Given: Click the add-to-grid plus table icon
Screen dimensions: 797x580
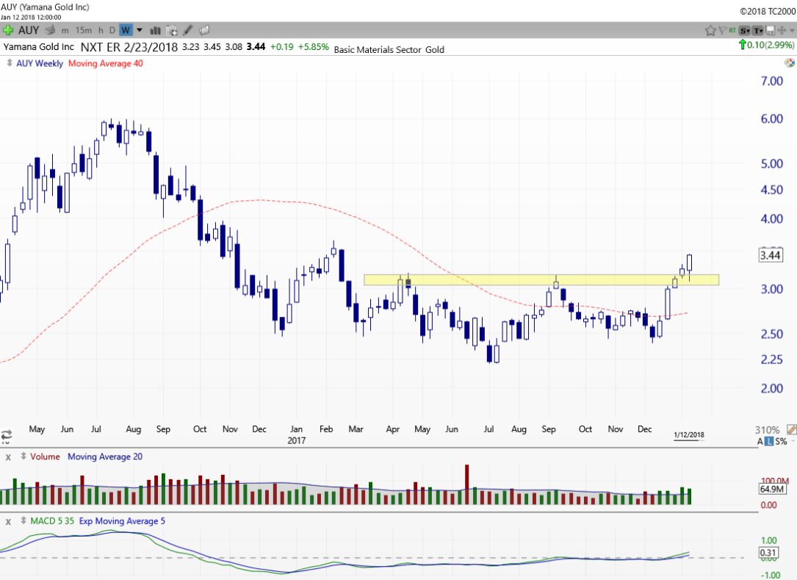Looking at the screenshot, I should 172,30.
